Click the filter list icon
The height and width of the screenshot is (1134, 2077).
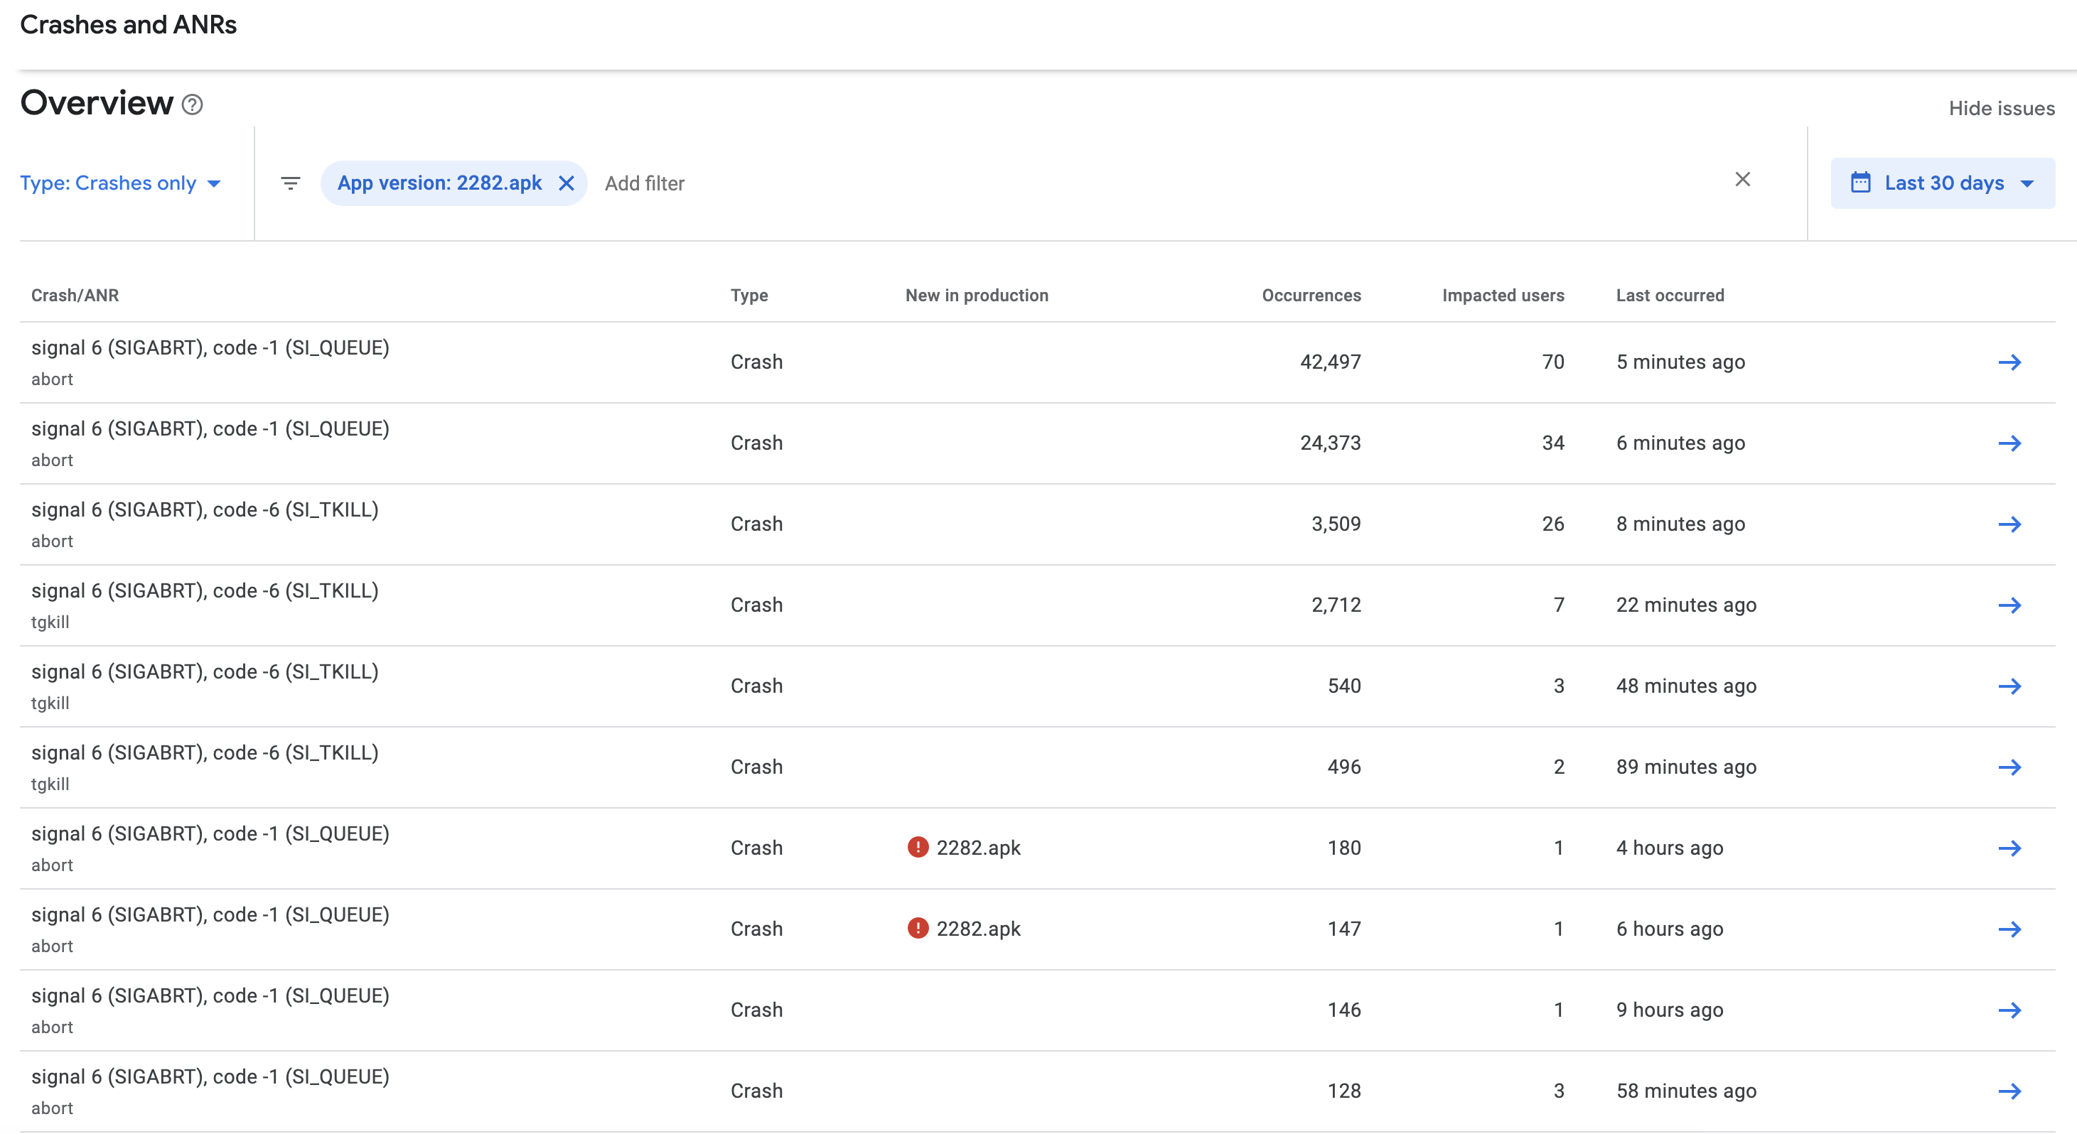[x=290, y=184]
